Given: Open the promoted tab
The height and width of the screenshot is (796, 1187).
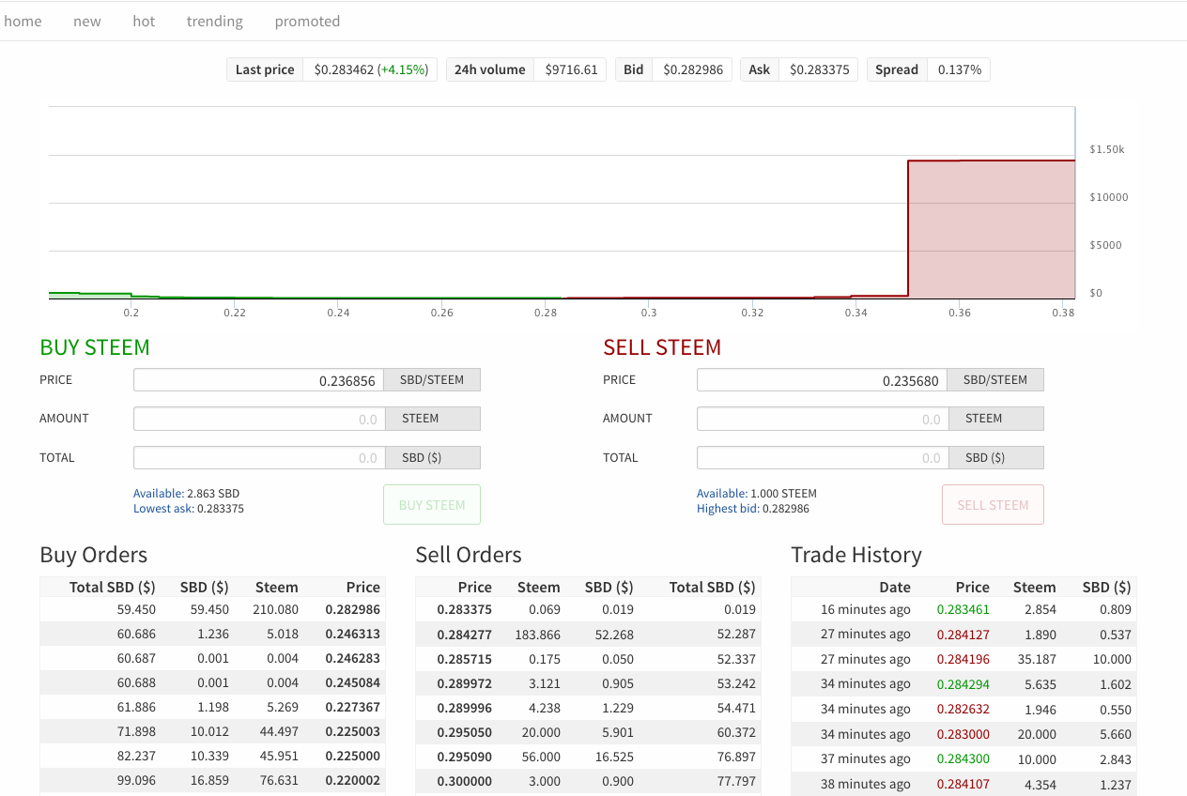Looking at the screenshot, I should pyautogui.click(x=307, y=21).
